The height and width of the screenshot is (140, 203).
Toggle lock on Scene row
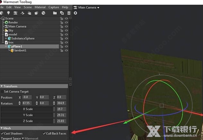(x=61, y=19)
